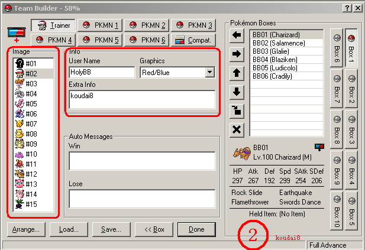Select BB03 (Glalie) in box list
The width and height of the screenshot is (365, 250).
286,51
